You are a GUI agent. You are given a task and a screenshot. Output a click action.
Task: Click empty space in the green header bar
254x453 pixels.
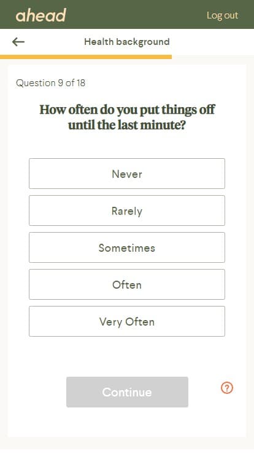136,14
